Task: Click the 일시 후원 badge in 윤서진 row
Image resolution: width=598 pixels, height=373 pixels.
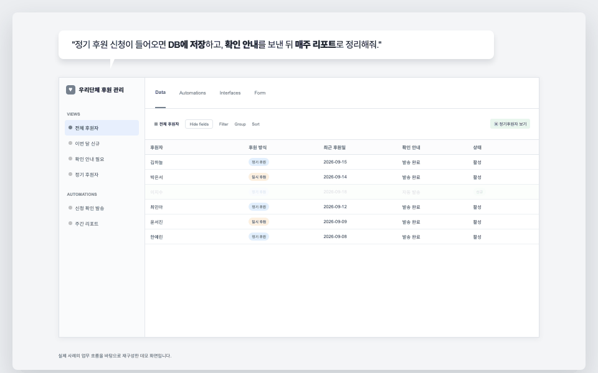Action: pos(259,222)
